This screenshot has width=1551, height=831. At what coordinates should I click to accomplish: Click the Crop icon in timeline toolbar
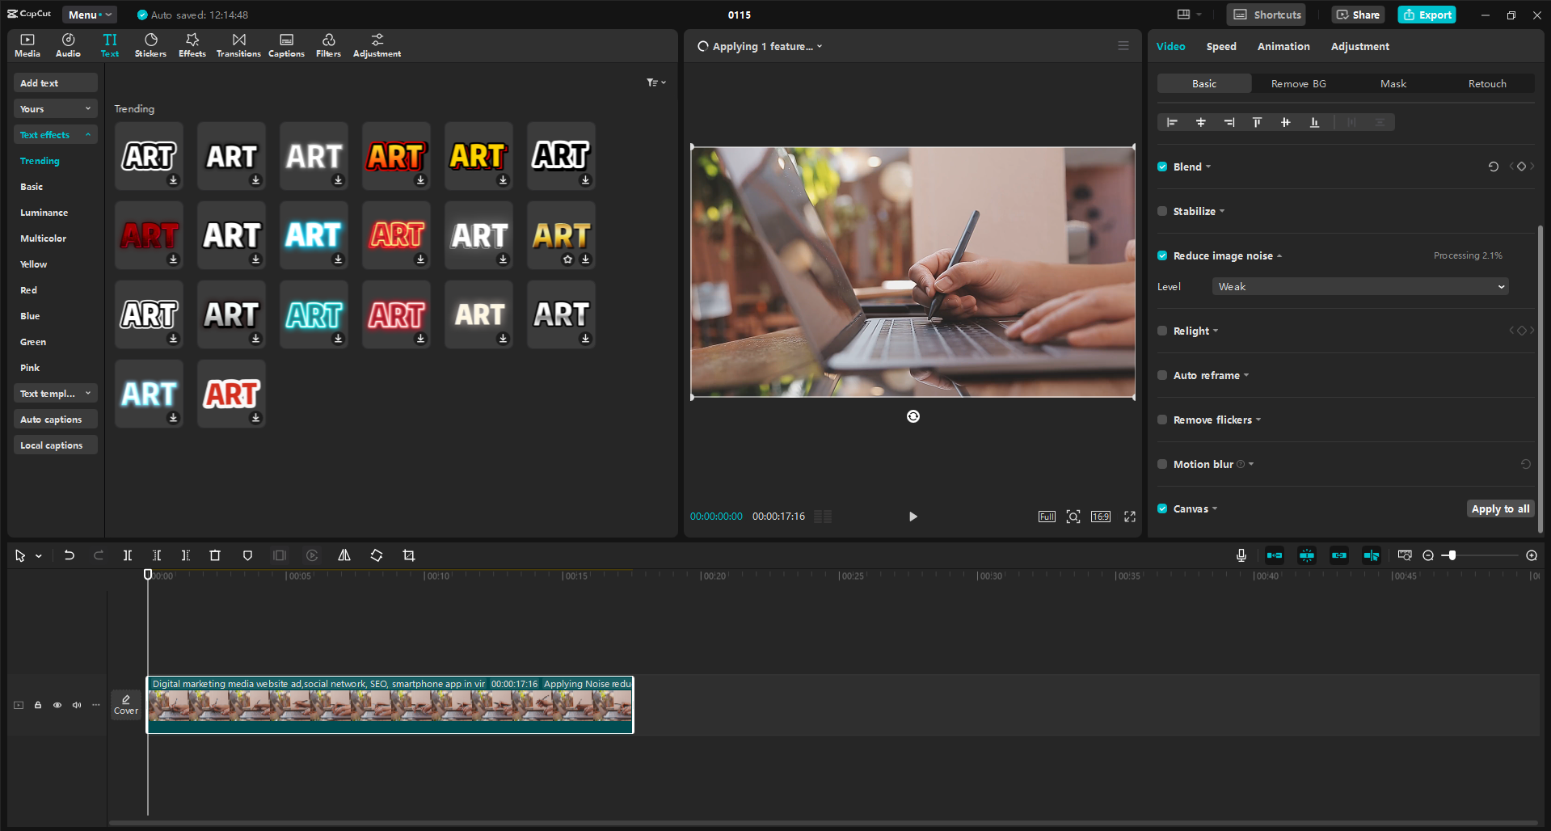click(408, 555)
